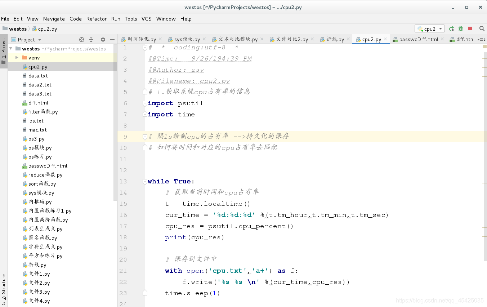
Task: Close the cpu2.py editor tab
Action: (x=385, y=39)
